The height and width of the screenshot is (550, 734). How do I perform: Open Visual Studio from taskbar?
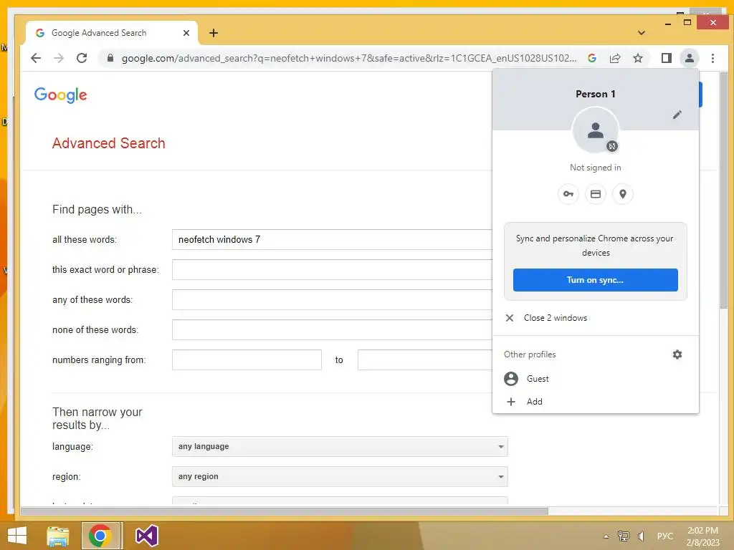(x=146, y=536)
